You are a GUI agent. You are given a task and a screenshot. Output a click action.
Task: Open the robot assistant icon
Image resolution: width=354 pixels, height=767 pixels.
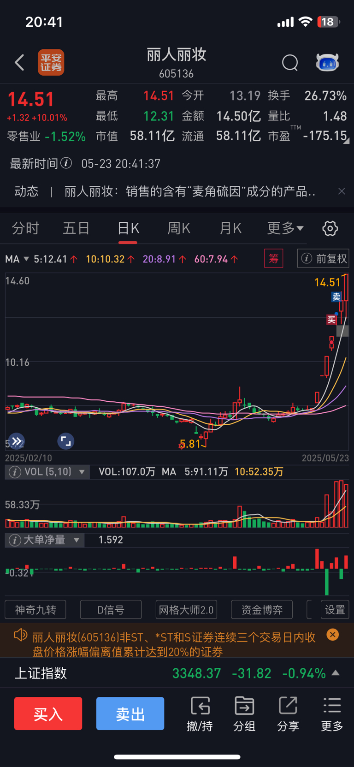tap(327, 62)
